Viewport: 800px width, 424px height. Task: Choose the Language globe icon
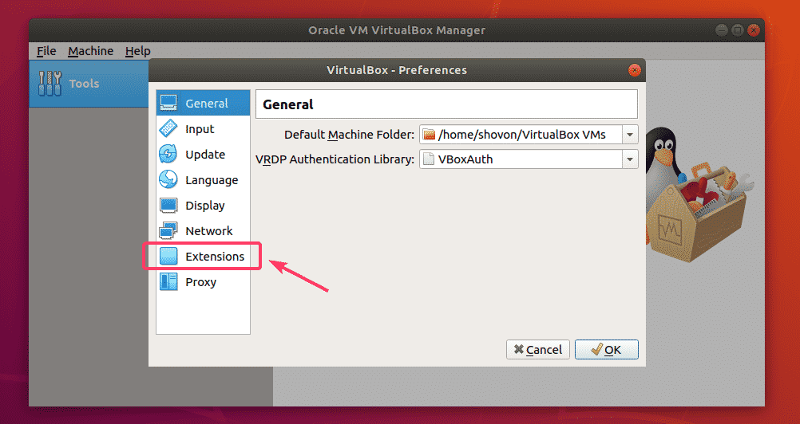coord(168,180)
